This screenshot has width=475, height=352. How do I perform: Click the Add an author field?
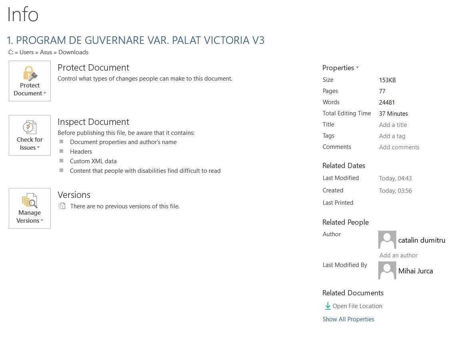click(398, 255)
